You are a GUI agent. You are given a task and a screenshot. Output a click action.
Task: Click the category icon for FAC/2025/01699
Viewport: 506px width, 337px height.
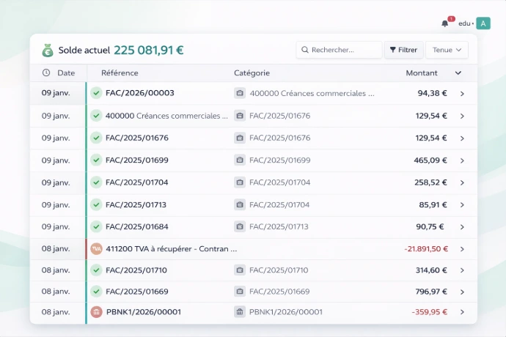click(240, 160)
